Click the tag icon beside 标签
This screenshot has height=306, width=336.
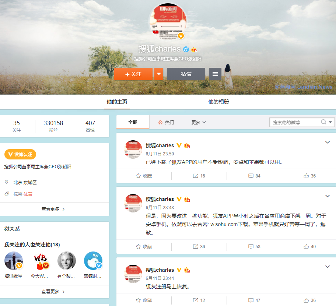point(7,194)
